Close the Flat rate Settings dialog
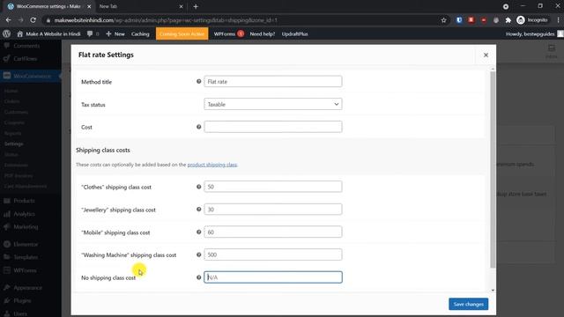 click(486, 55)
